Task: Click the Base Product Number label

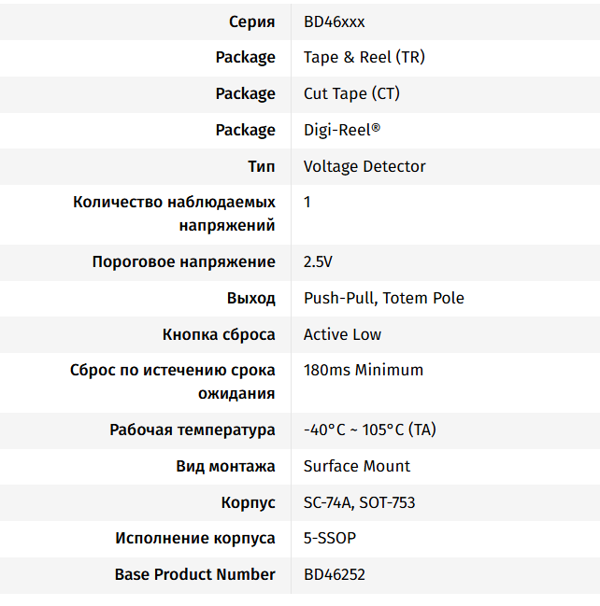Action: 195,574
